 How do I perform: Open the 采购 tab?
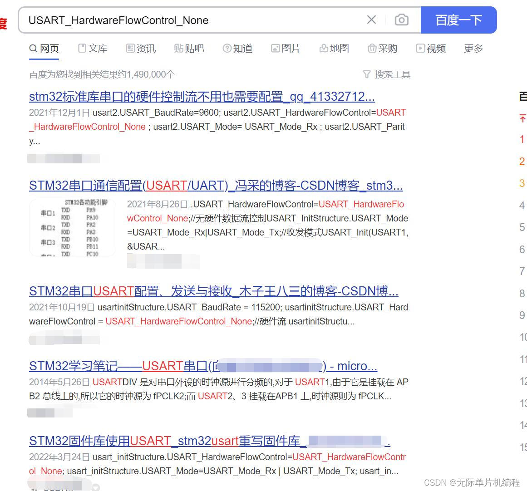click(383, 49)
